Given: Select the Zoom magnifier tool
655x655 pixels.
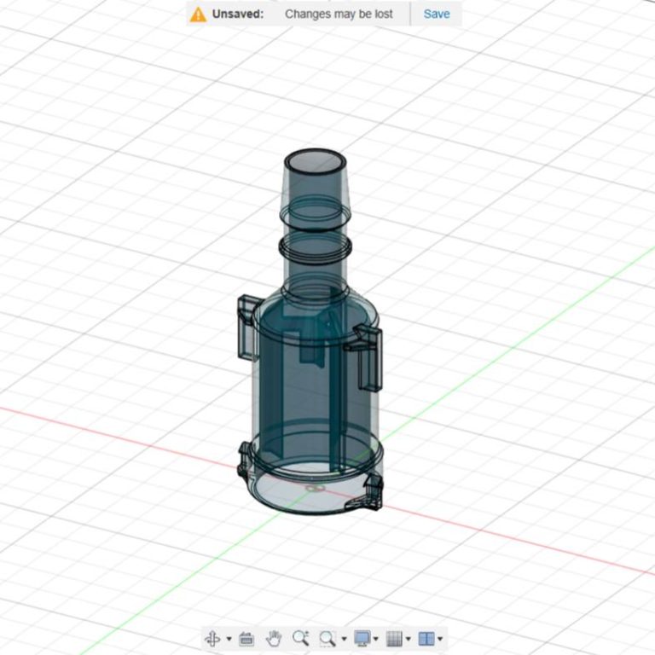Looking at the screenshot, I should pyautogui.click(x=300, y=638).
